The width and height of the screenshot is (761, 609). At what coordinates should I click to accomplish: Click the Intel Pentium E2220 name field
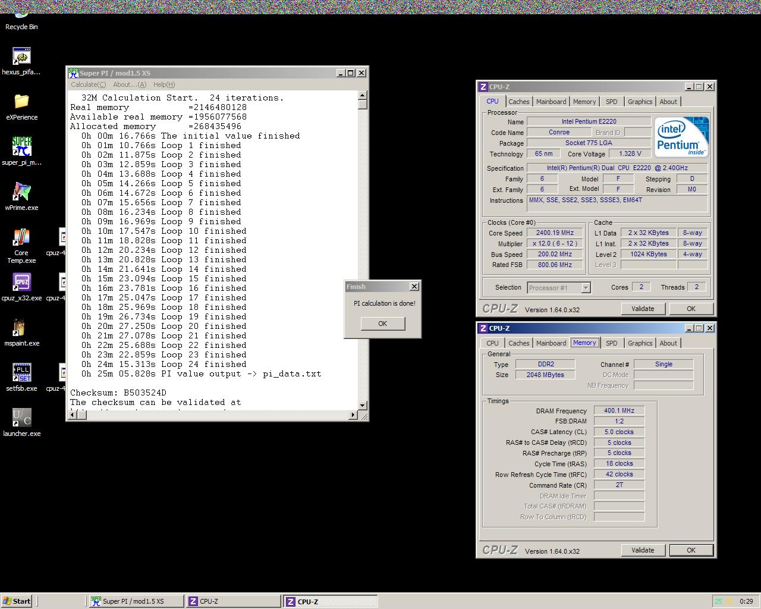(x=589, y=121)
